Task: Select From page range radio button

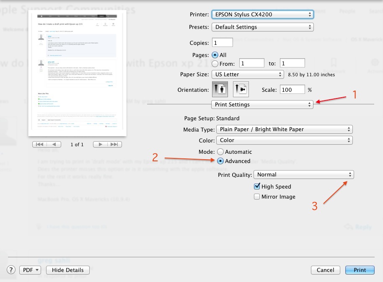Action: [x=215, y=64]
